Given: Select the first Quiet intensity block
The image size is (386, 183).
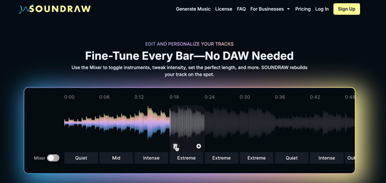Looking at the screenshot, I should tap(81, 158).
